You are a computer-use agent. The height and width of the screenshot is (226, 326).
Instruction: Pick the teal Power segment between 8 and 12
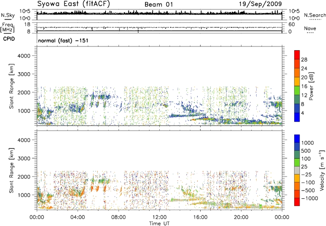pyautogui.click(x=297, y=100)
